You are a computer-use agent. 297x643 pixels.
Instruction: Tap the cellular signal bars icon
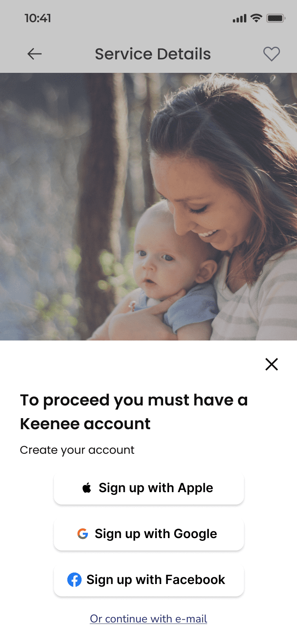tap(240, 18)
